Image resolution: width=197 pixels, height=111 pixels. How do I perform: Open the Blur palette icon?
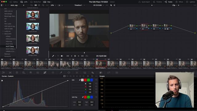[x=93, y=73]
